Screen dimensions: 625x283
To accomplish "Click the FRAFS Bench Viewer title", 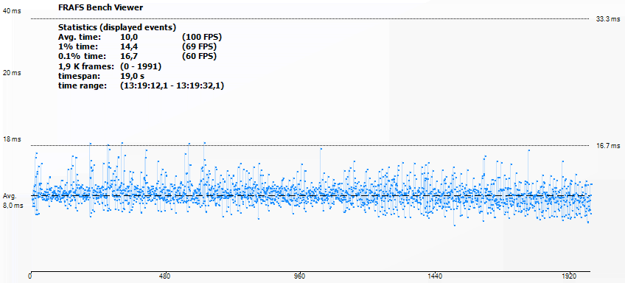I will pyautogui.click(x=100, y=7).
